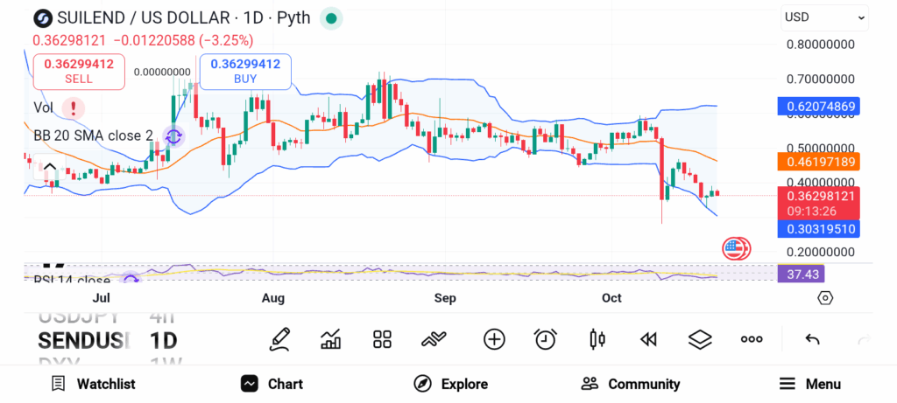This screenshot has height=403, width=897.
Task: Open the alarm clock alert icon
Action: [546, 339]
